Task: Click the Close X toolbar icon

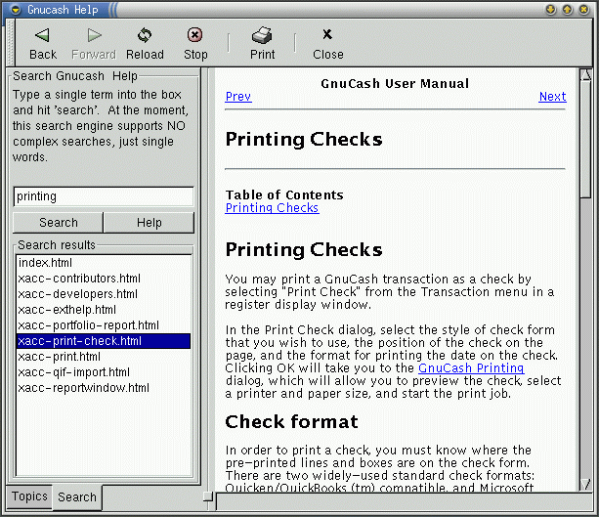Action: click(327, 36)
